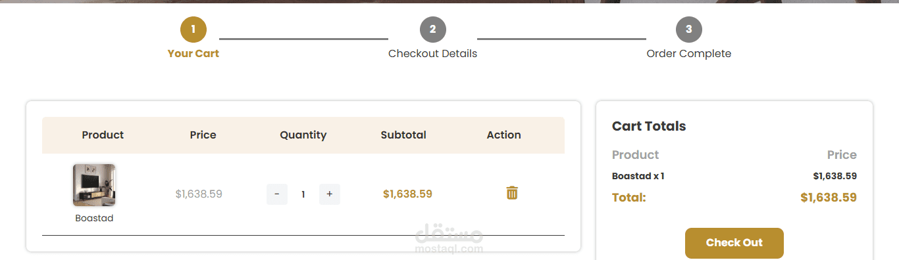
Task: Go to the Checkout Details step label
Action: point(433,54)
